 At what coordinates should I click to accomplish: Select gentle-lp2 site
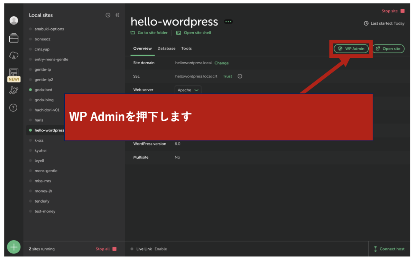click(44, 80)
